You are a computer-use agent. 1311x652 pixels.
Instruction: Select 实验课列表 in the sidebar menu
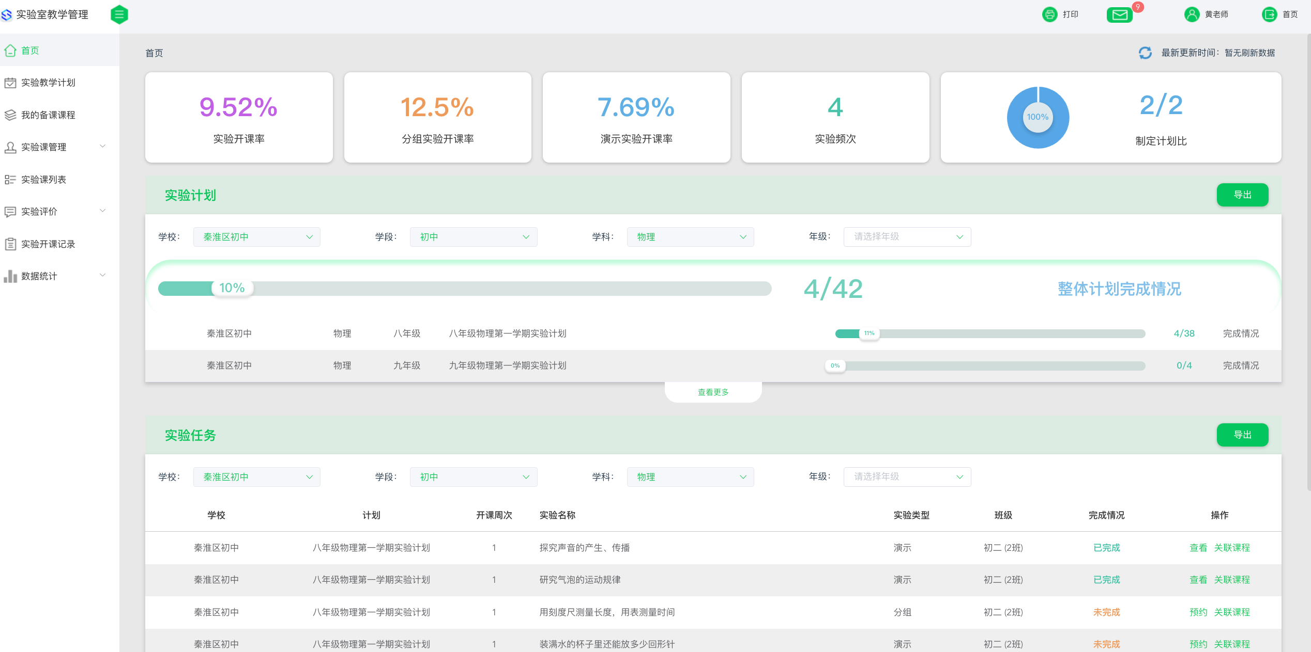(x=44, y=180)
